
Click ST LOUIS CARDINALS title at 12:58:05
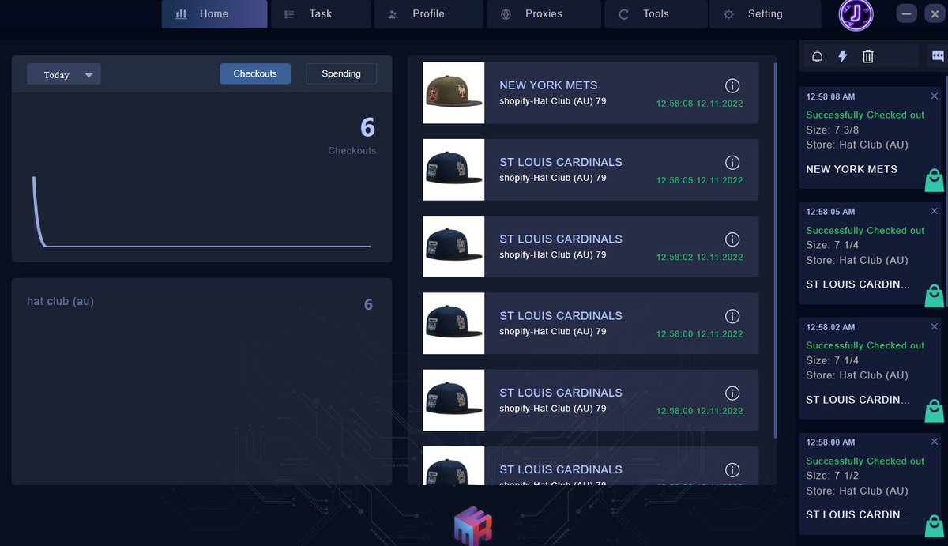pyautogui.click(x=561, y=162)
